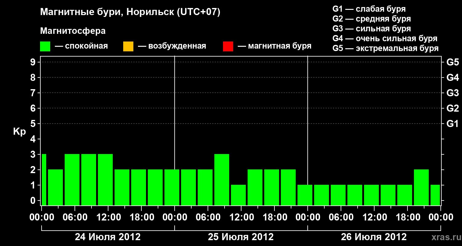462x246 pixels.
Task: Click the 'G3' label on right axis
Action: pos(452,93)
